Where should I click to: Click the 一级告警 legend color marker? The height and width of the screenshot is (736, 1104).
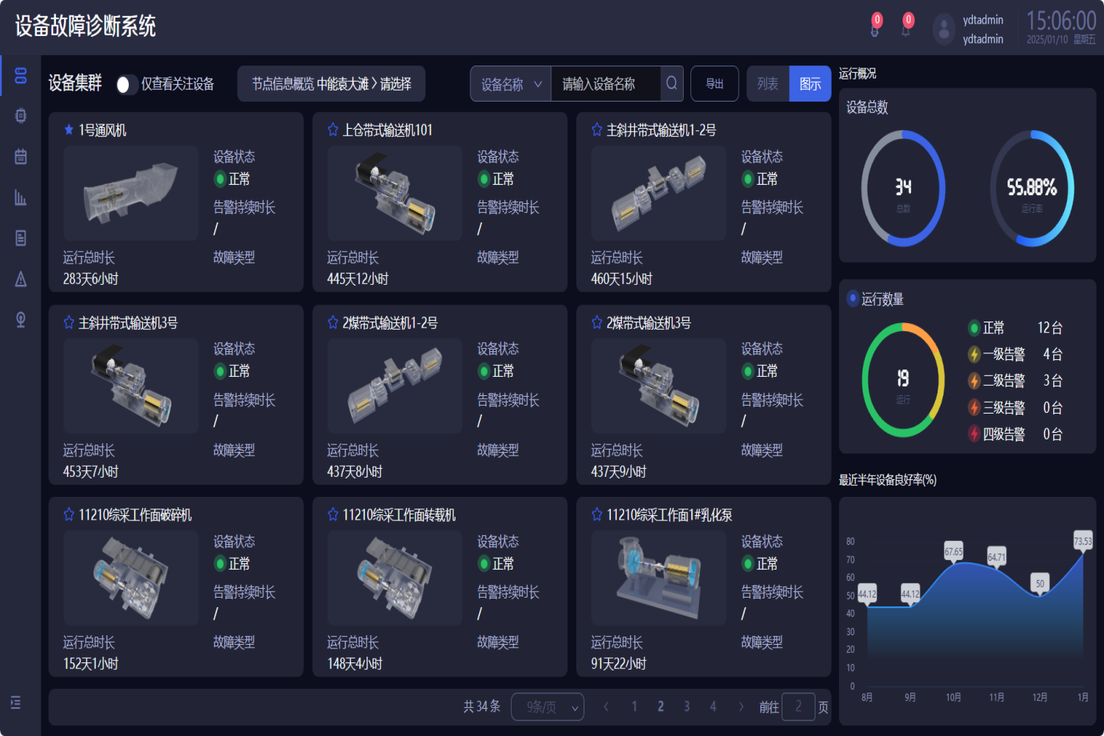[974, 355]
